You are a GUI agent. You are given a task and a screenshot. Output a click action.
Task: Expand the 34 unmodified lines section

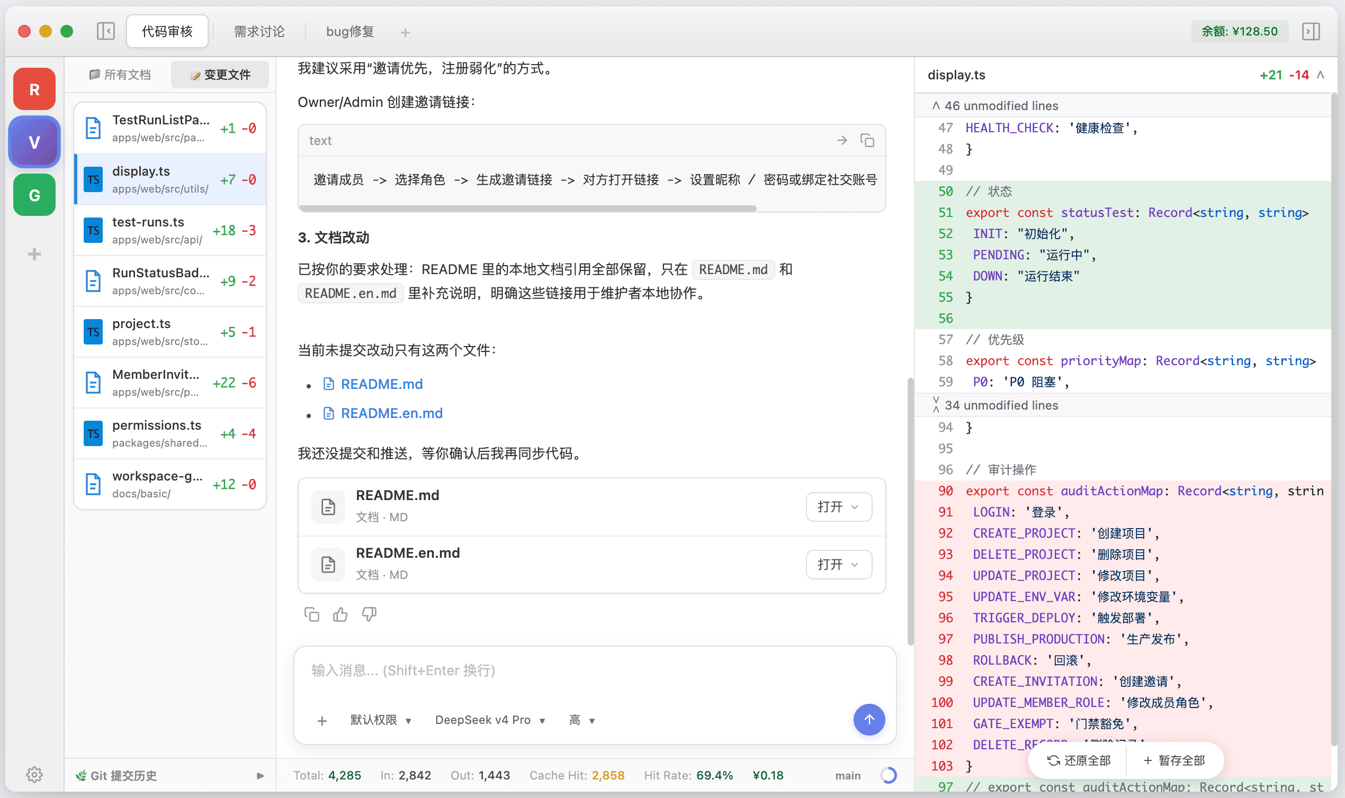tap(1122, 405)
